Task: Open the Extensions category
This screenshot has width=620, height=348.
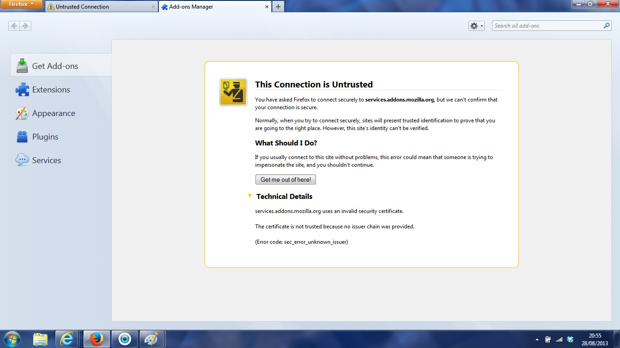Action: [x=60, y=90]
